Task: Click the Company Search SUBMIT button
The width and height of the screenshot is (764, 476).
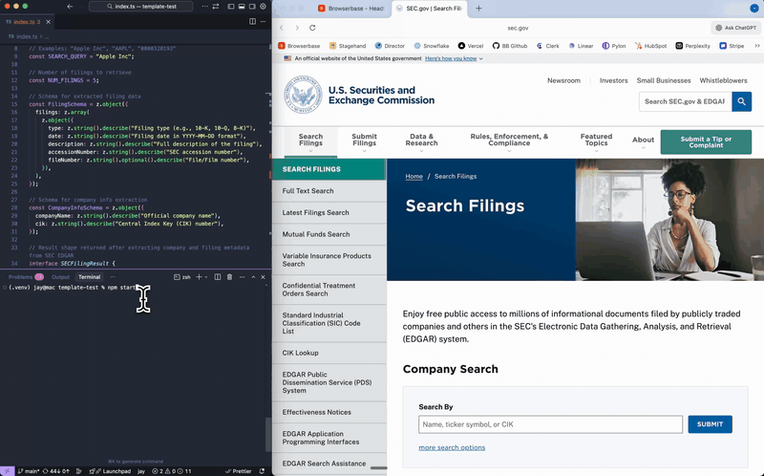Action: click(x=710, y=424)
